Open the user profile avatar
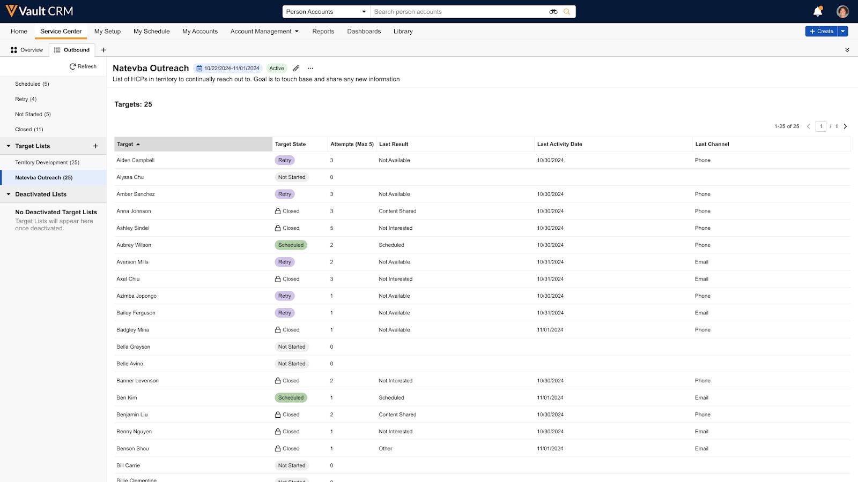The width and height of the screenshot is (858, 482). pyautogui.click(x=842, y=11)
